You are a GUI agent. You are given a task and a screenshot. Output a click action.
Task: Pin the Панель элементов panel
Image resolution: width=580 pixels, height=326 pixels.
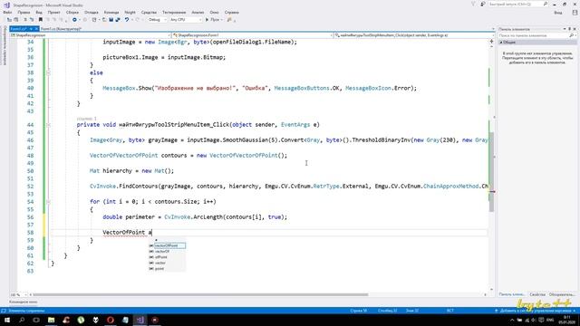570,29
